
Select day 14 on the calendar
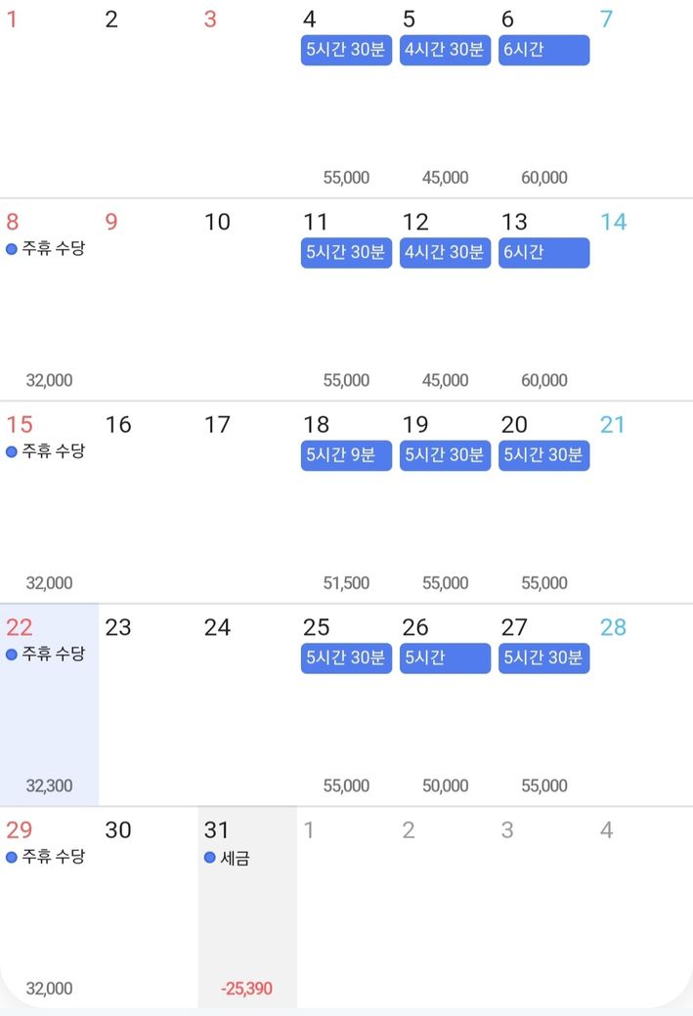(x=613, y=223)
